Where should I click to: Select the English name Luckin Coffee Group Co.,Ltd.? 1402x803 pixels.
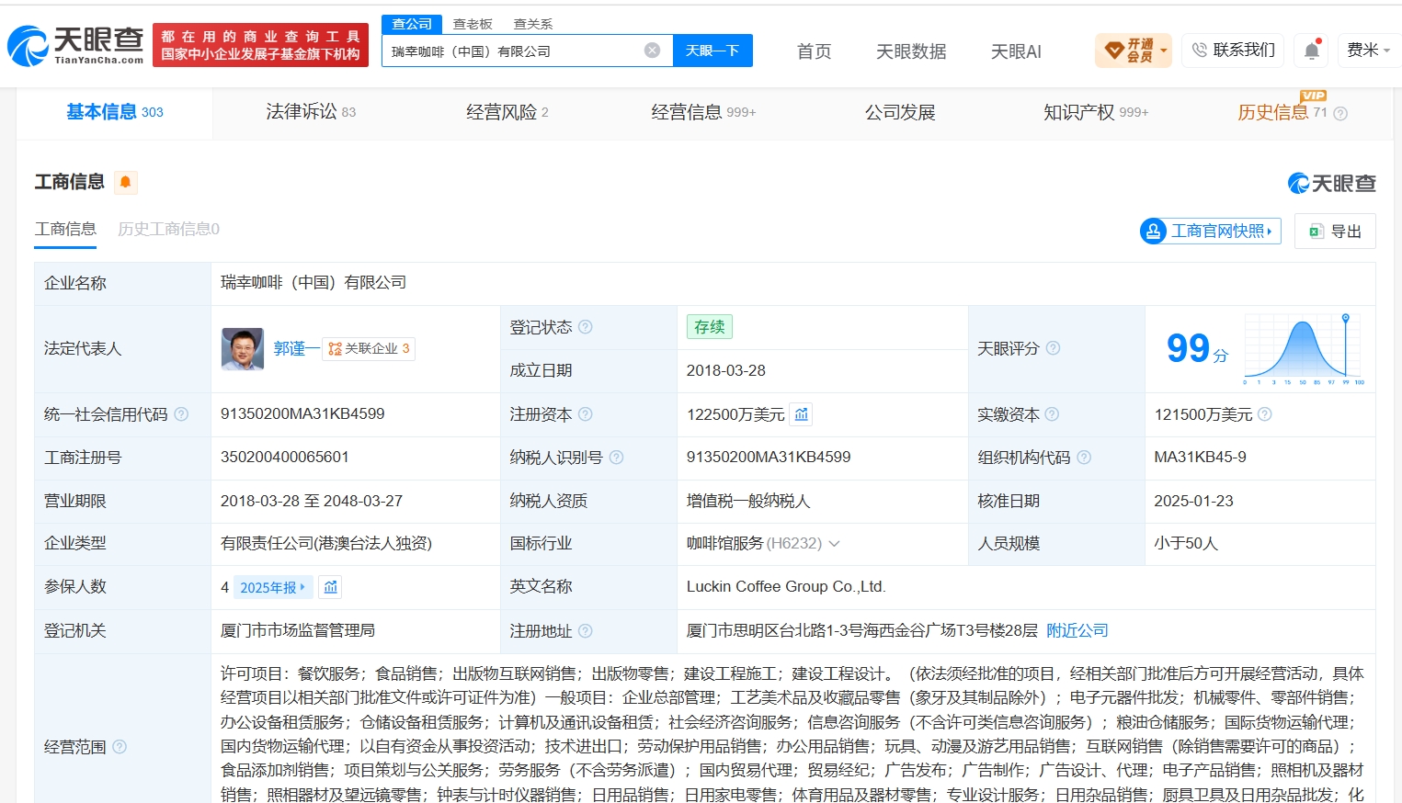(x=786, y=587)
